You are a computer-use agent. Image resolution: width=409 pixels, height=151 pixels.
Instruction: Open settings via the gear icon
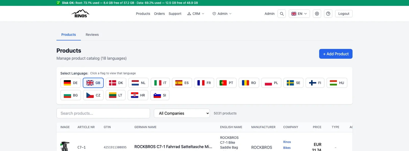[x=317, y=14]
